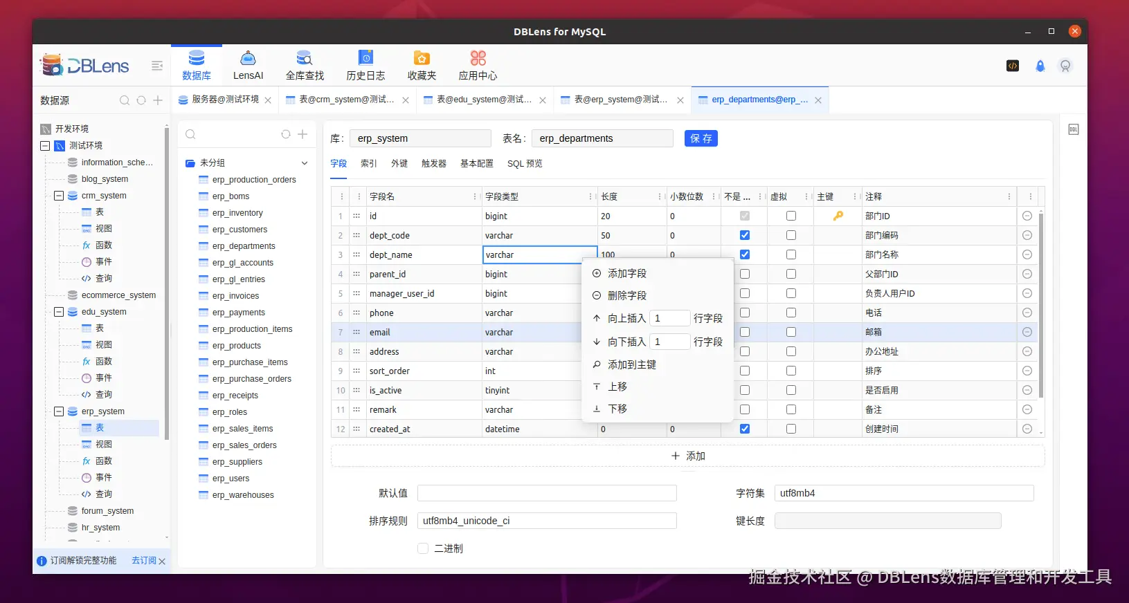Screen dimensions: 1129x603
Task: Close the 服务器@测试环境 tab
Action: point(268,100)
